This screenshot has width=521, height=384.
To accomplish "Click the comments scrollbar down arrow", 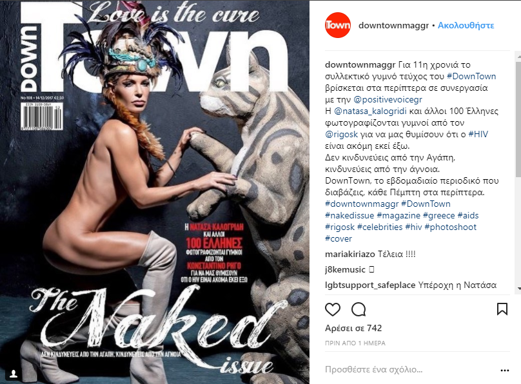I will (518, 289).
